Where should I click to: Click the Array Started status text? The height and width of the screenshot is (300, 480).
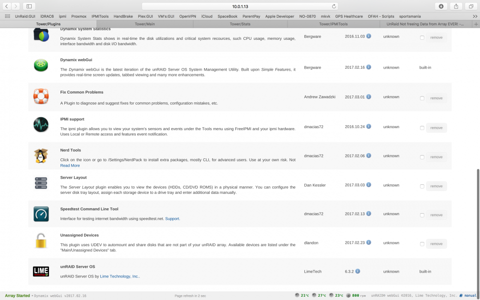pos(17,296)
